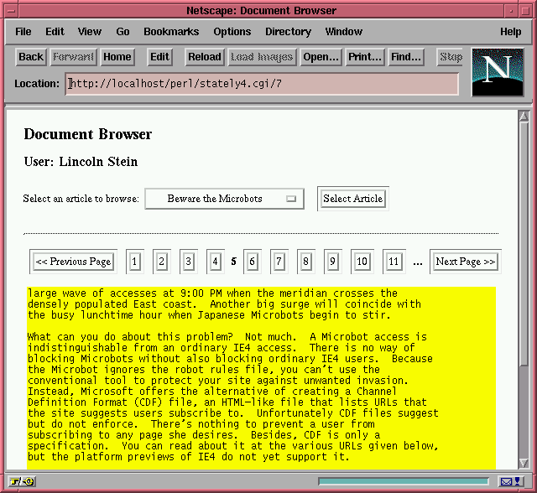Open the Options menu

click(x=232, y=32)
